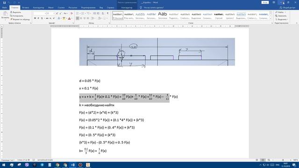
Task: Center the text
Action: point(81,18)
